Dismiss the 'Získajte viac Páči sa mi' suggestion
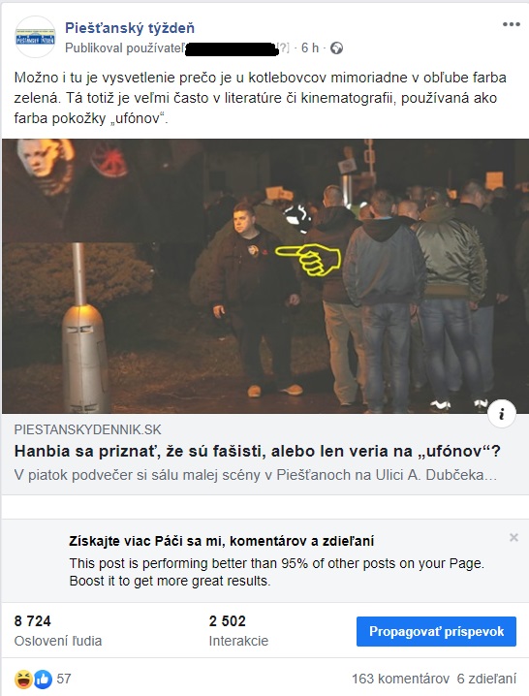The height and width of the screenshot is (696, 529). click(x=513, y=538)
